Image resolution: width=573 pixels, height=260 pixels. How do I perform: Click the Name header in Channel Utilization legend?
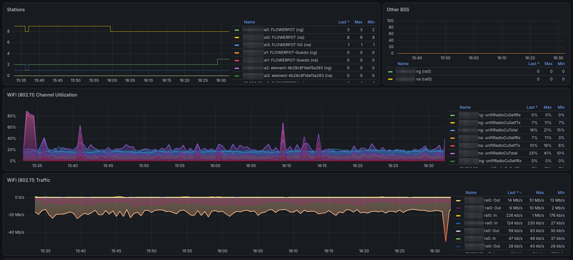[x=465, y=107]
